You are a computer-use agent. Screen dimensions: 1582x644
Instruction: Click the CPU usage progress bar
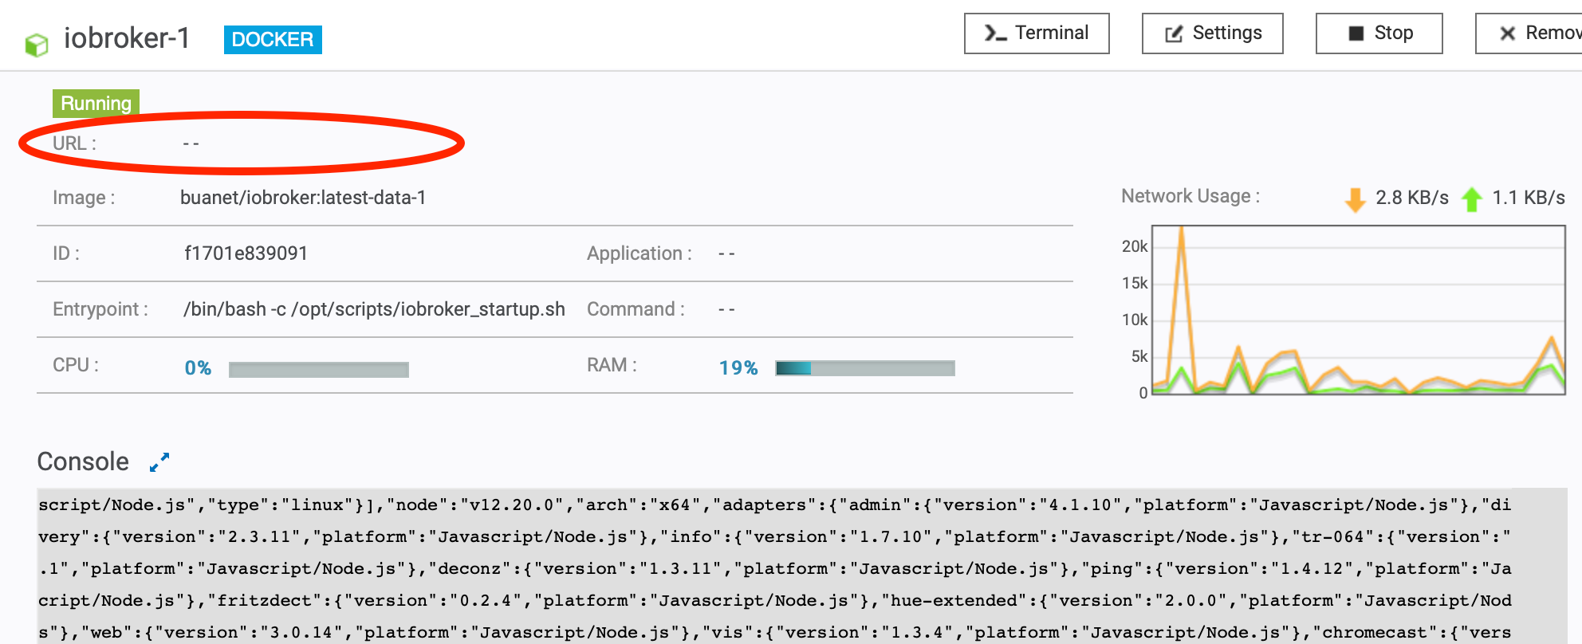click(318, 369)
